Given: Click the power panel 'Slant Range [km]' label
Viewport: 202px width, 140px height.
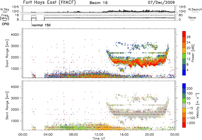Looking at the screenshot, I should (x=7, y=53).
